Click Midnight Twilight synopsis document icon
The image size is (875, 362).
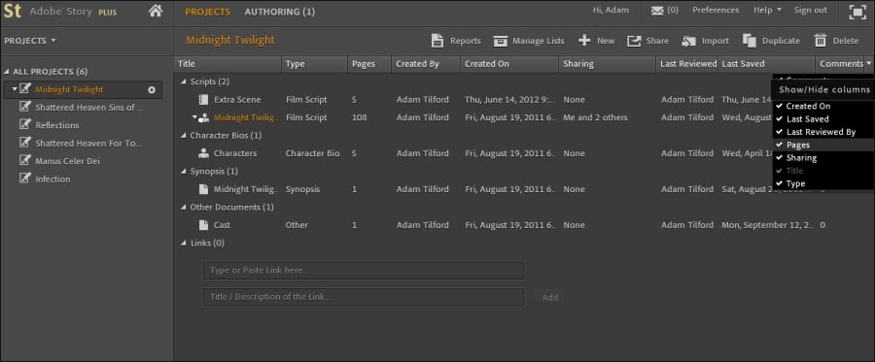pyautogui.click(x=204, y=189)
